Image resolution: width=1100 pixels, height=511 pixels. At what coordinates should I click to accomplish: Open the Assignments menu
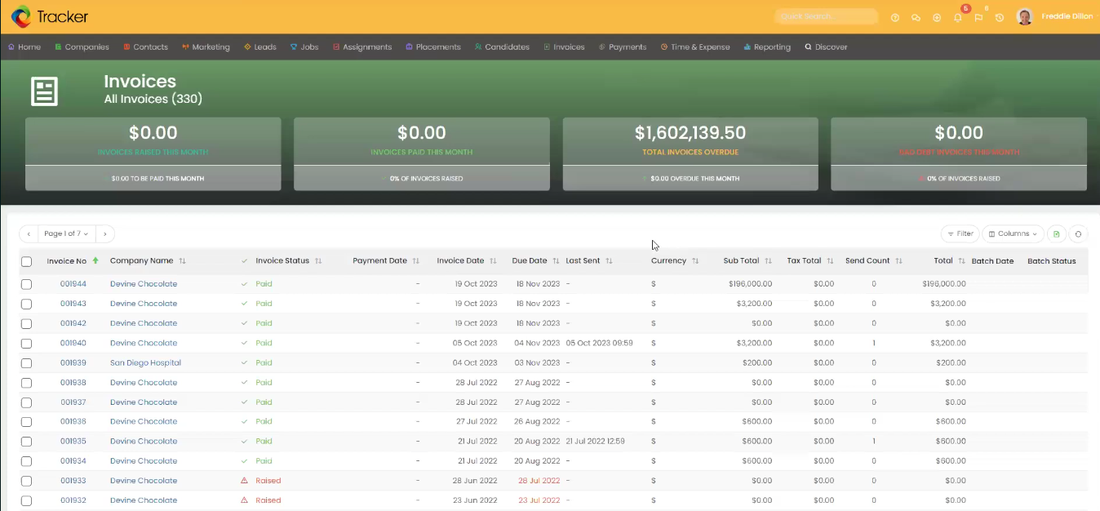pyautogui.click(x=362, y=47)
